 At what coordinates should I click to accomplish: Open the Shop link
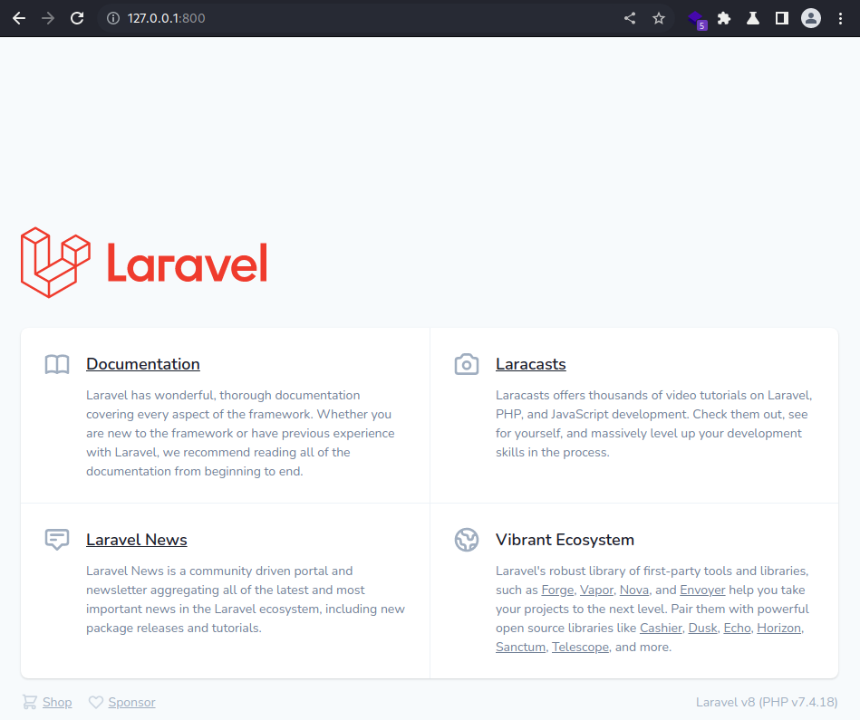click(57, 703)
